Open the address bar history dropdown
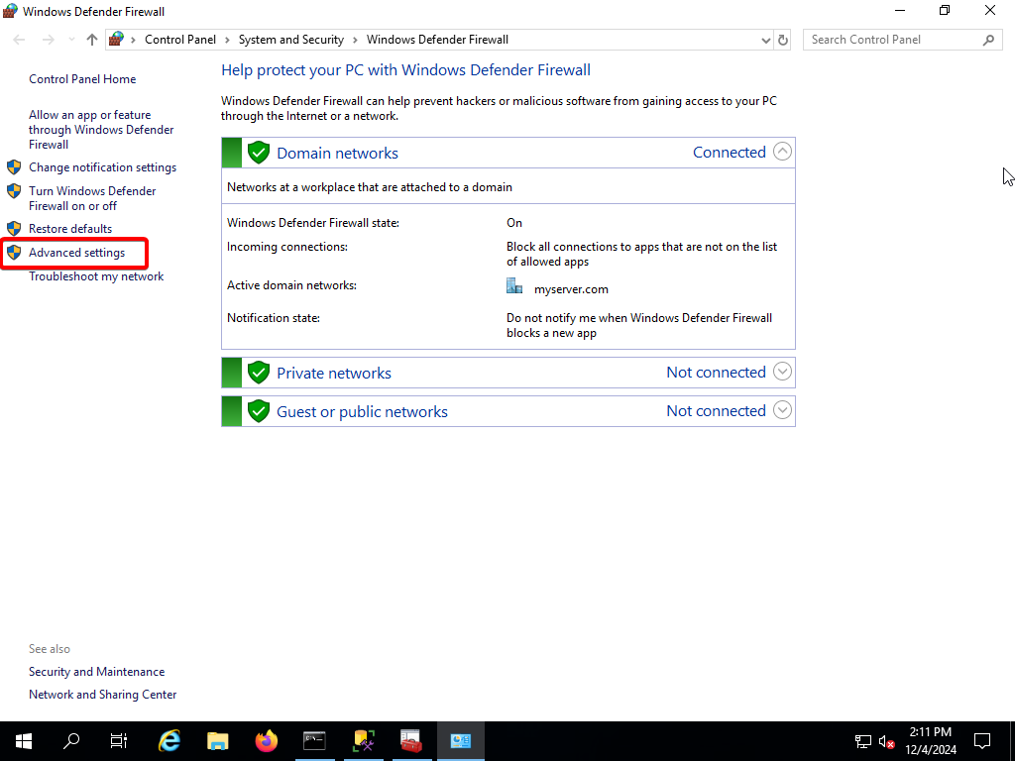This screenshot has width=1015, height=761. [765, 40]
